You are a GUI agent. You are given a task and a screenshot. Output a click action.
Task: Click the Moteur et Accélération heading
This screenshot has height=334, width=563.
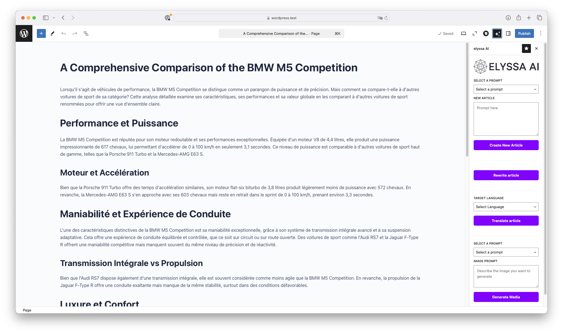coord(104,173)
